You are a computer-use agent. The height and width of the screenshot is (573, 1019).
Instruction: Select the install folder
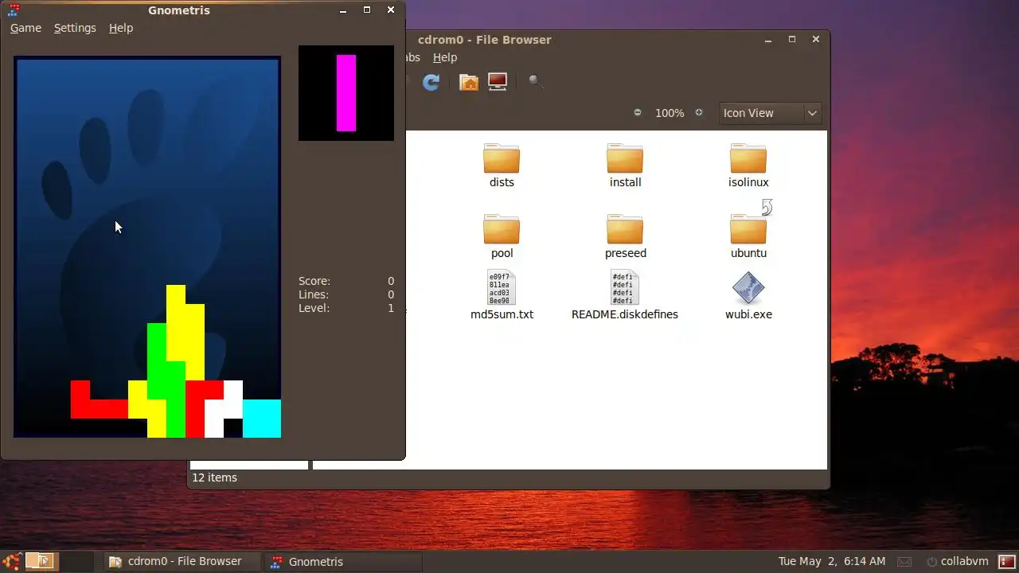coord(625,166)
